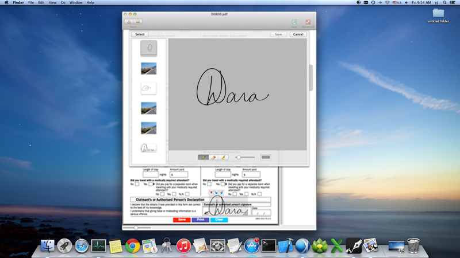The image size is (460, 258).
Task: Open the Window menu in menu bar
Action: [76, 2]
